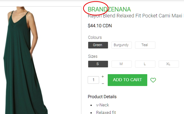Pick size L
Screen dimensions: 184x114
point(145,64)
